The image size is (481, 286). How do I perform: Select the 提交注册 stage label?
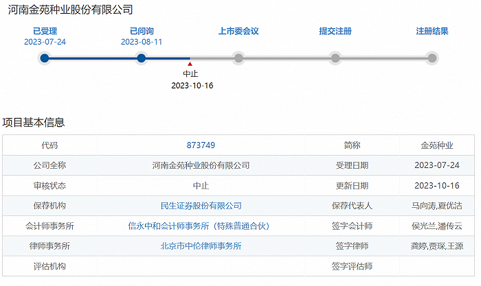pyautogui.click(x=335, y=31)
